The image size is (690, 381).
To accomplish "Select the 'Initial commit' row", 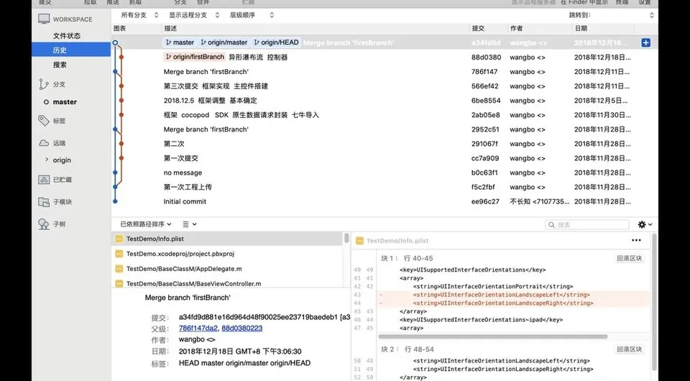I will [x=385, y=201].
